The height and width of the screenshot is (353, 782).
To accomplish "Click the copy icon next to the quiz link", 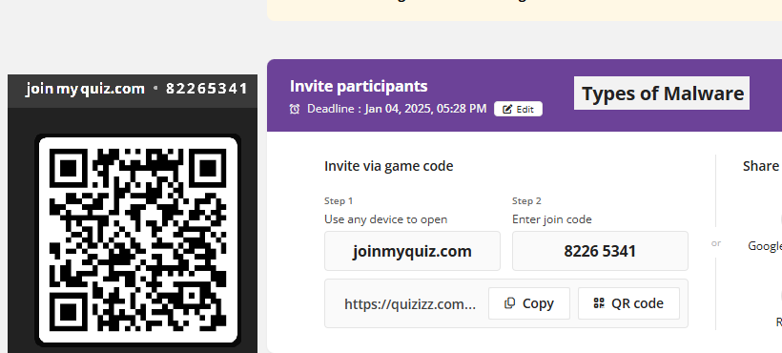I will pos(509,303).
